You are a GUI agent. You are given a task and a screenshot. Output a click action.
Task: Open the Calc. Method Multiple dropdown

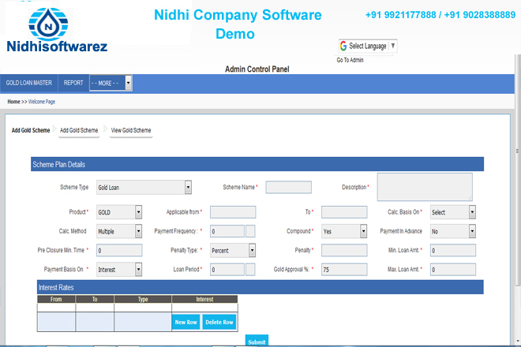pyautogui.click(x=119, y=231)
